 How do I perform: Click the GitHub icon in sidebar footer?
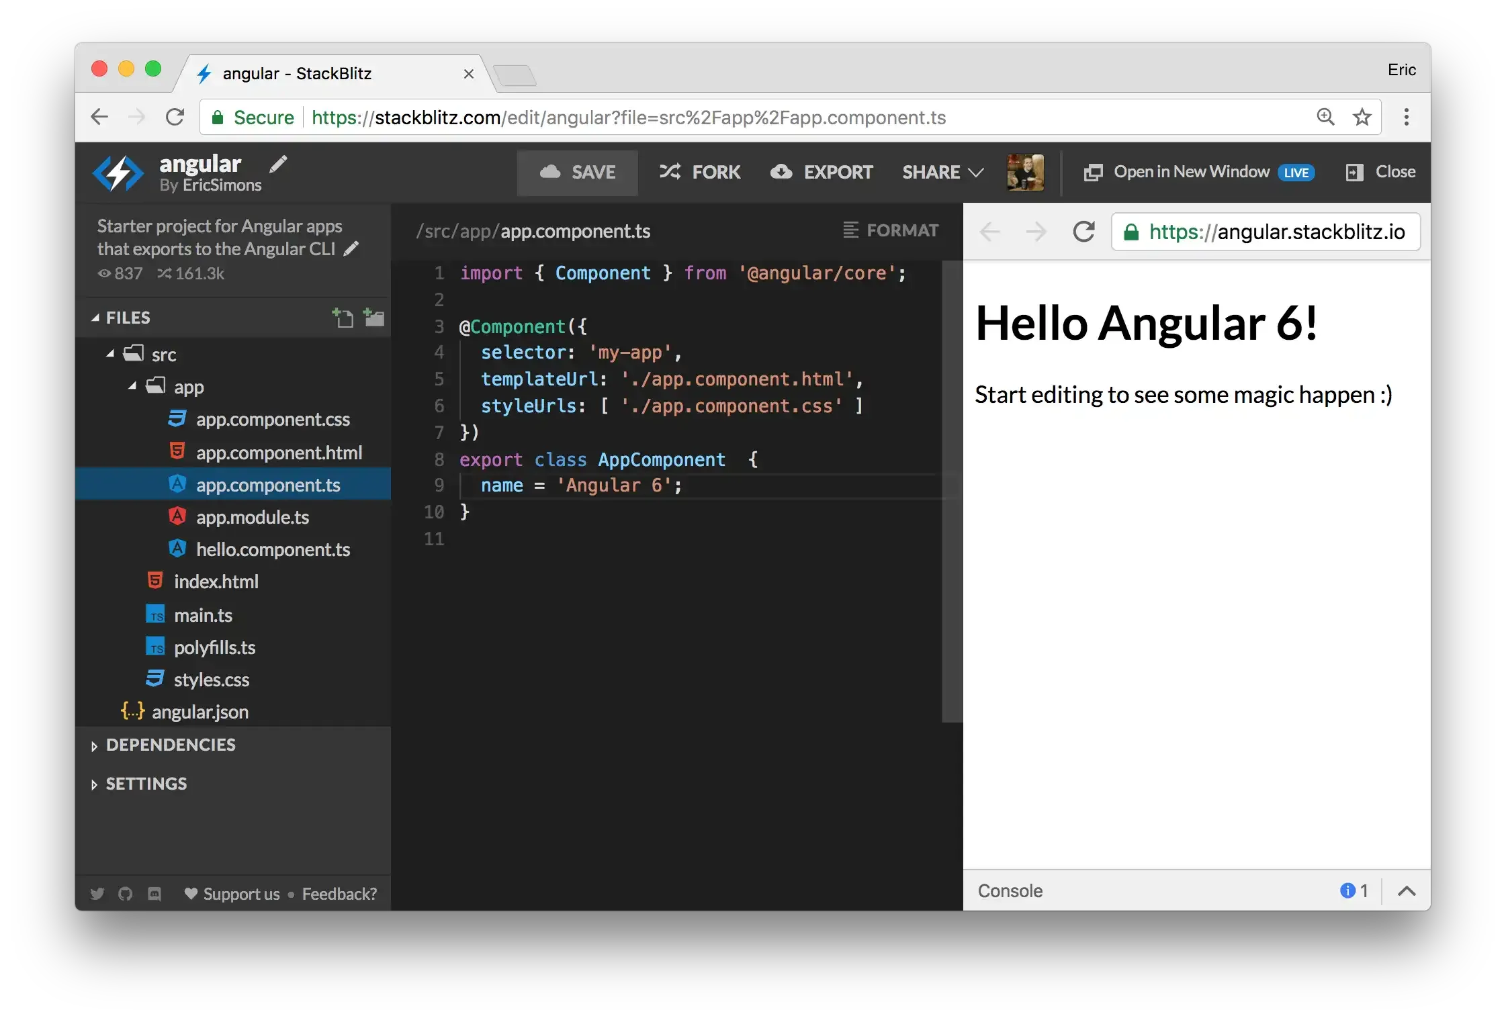click(126, 894)
